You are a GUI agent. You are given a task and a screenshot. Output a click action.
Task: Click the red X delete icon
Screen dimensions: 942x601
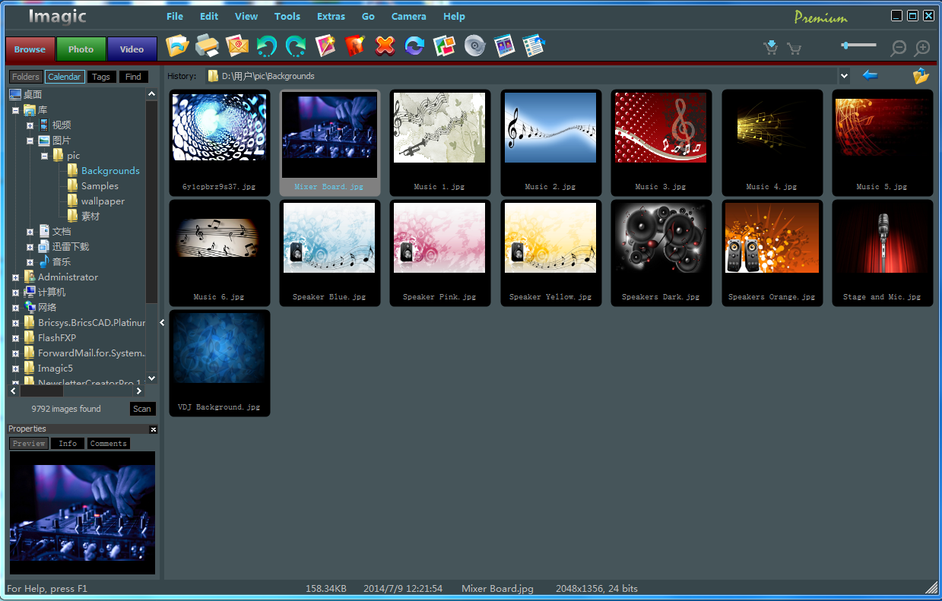coord(385,46)
